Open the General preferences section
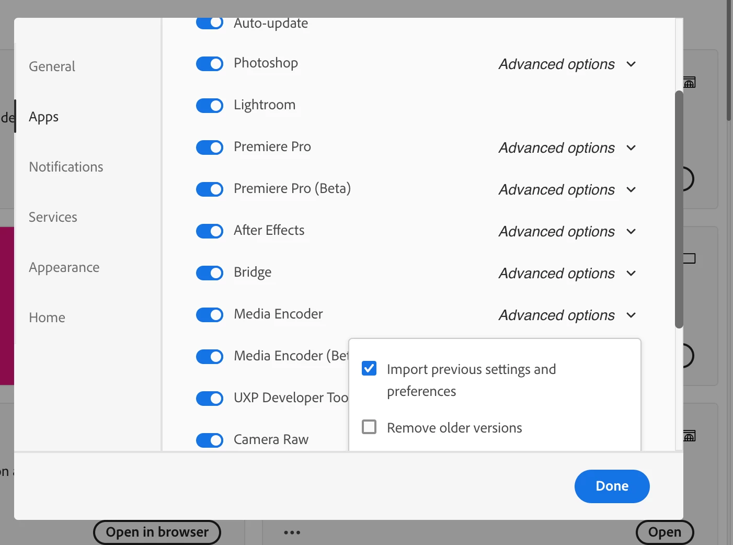Viewport: 733px width, 545px height. pos(52,66)
